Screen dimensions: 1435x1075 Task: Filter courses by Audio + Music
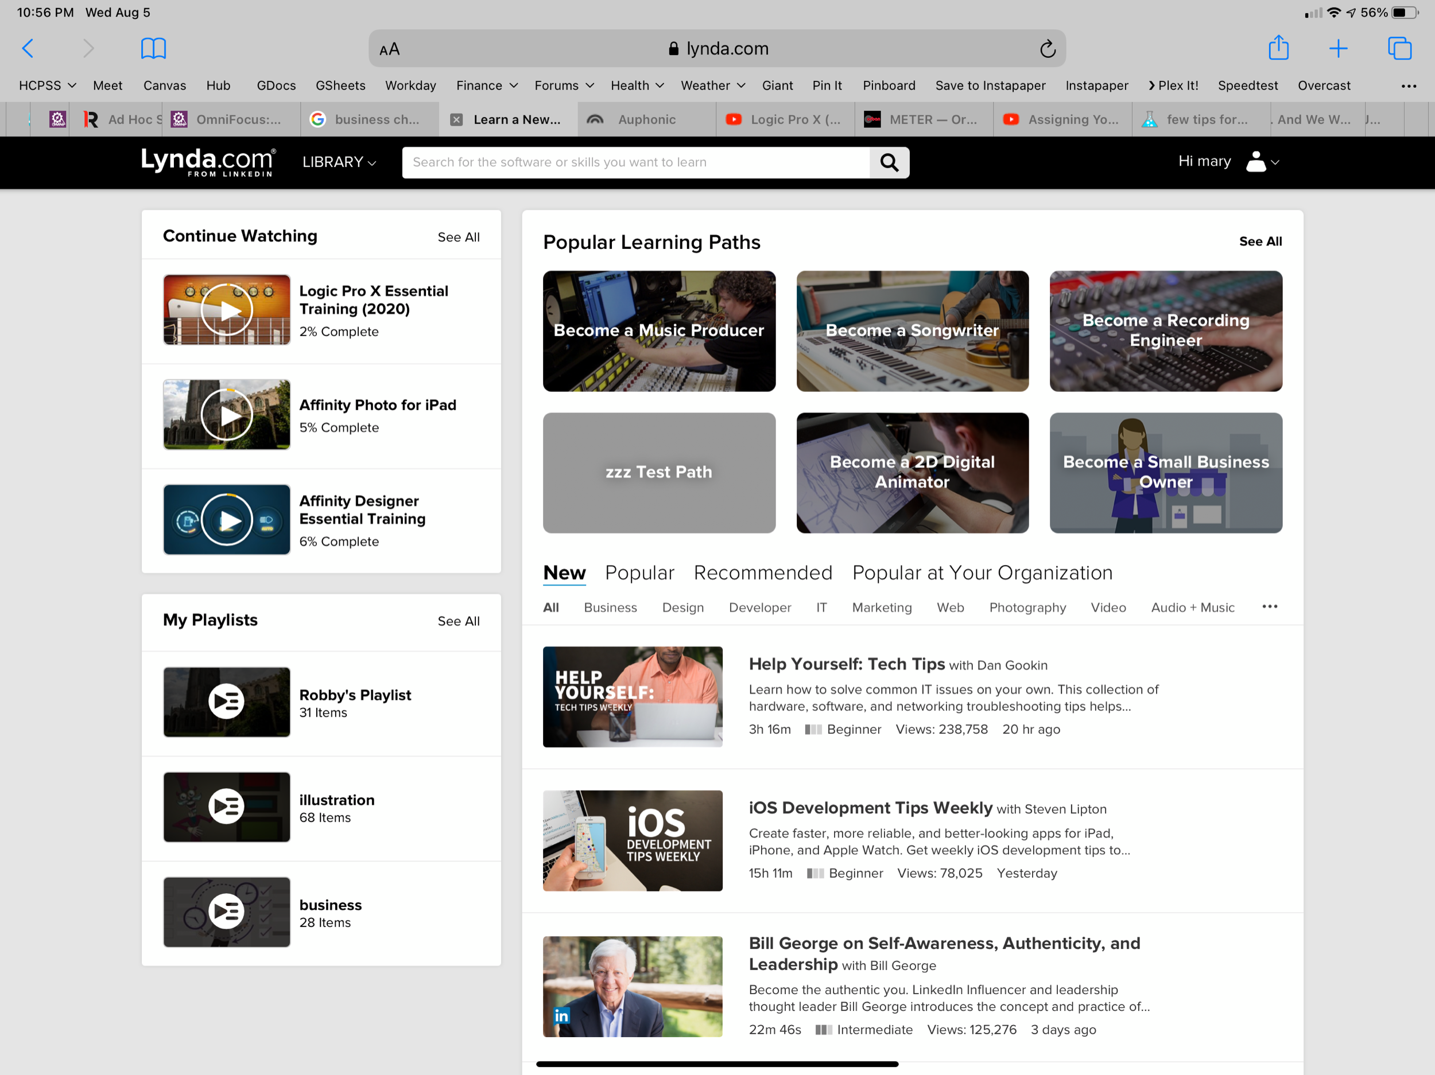point(1192,607)
